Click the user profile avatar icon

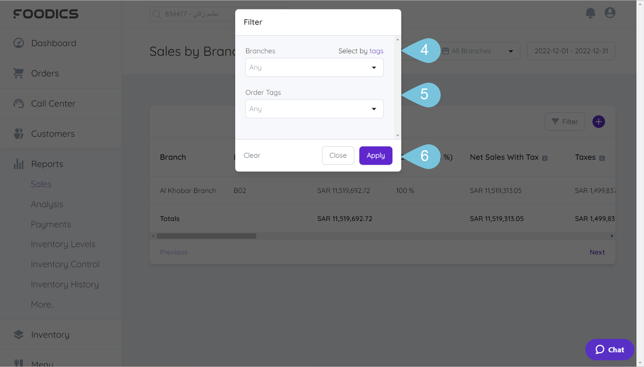pyautogui.click(x=610, y=13)
